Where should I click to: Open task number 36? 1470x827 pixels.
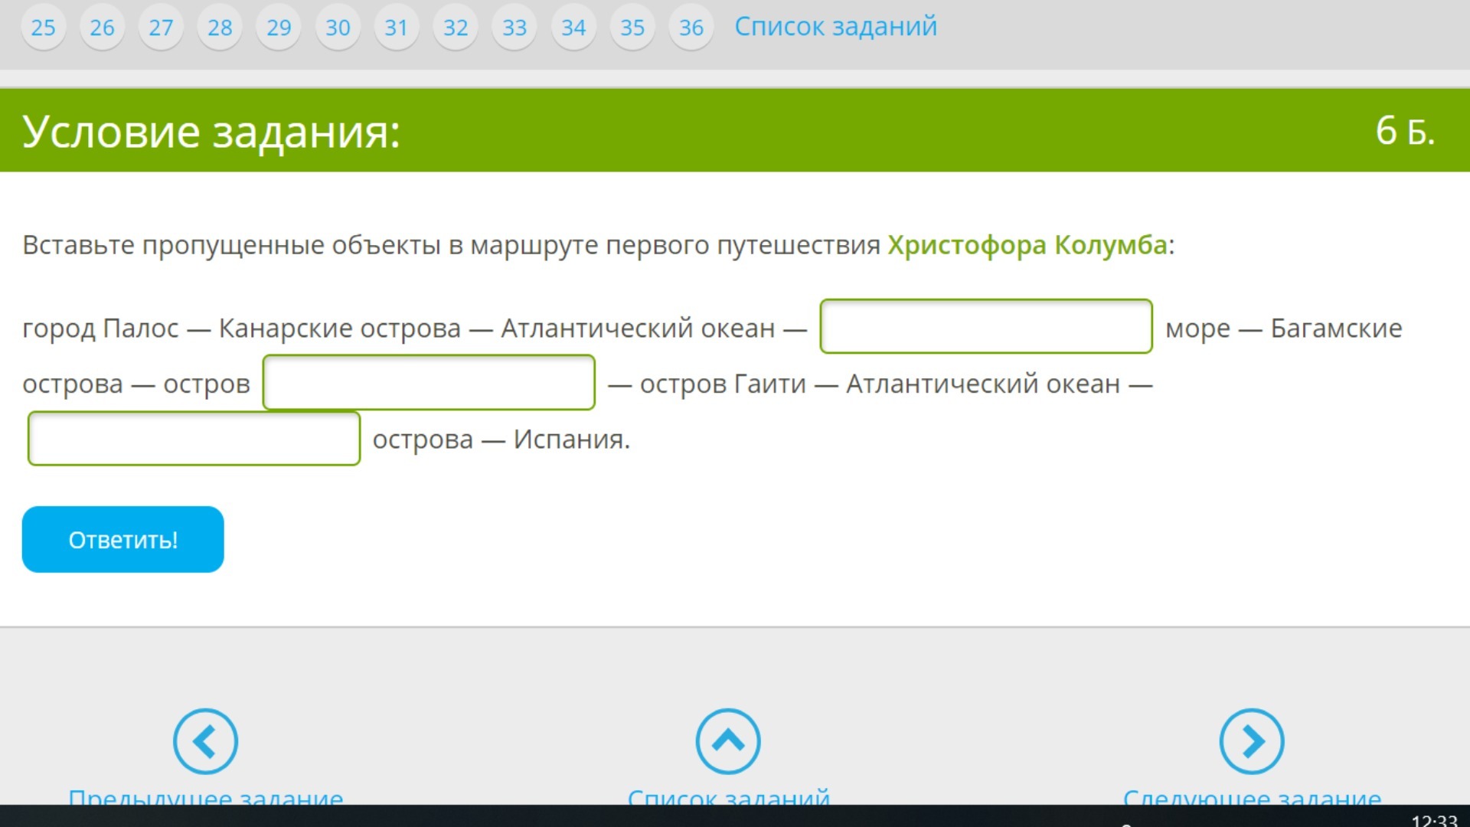tap(691, 28)
